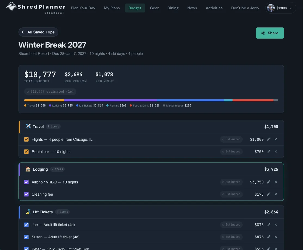The width and height of the screenshot is (303, 250).
Task: Switch to Dining tab
Action: pyautogui.click(x=173, y=8)
